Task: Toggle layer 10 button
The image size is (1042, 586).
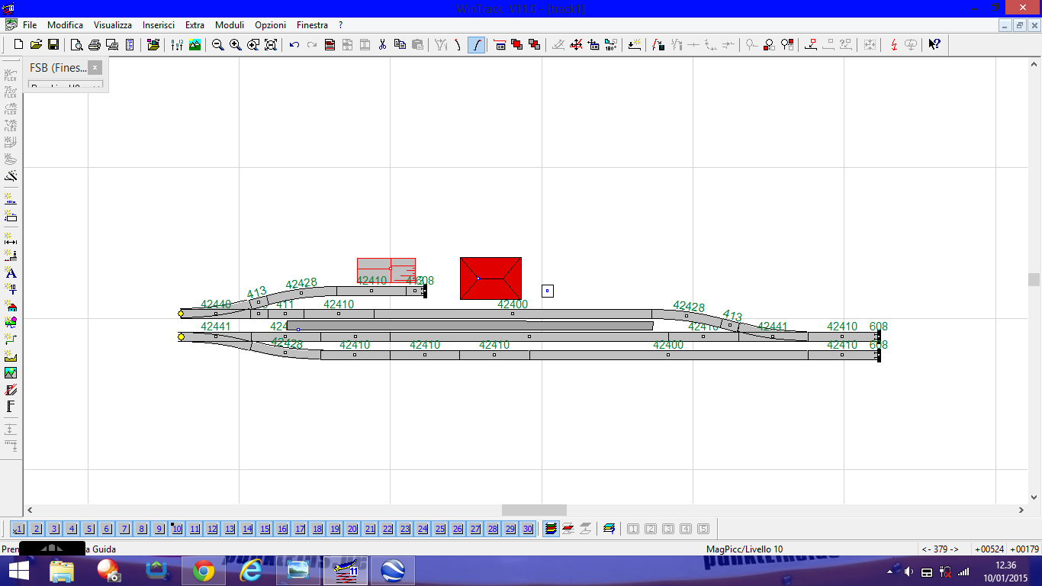Action: click(177, 529)
